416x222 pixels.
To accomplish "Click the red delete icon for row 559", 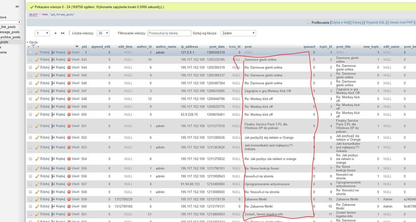I will coord(69,199).
